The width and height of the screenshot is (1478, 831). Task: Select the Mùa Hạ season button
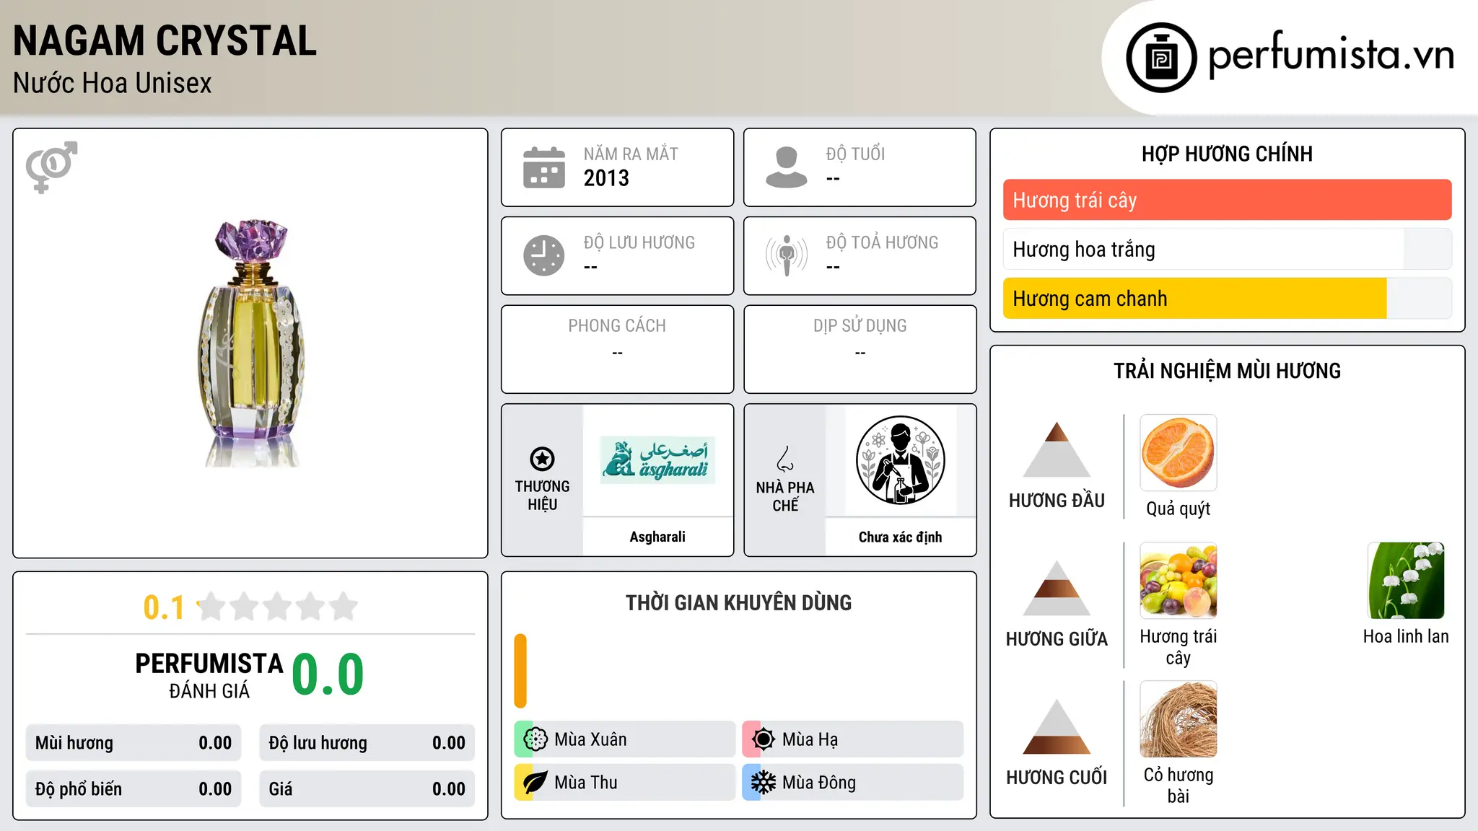click(852, 739)
